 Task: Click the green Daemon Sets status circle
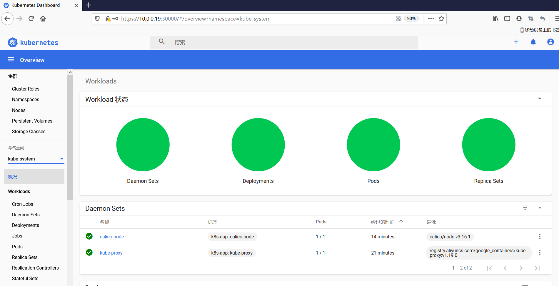[x=143, y=145]
